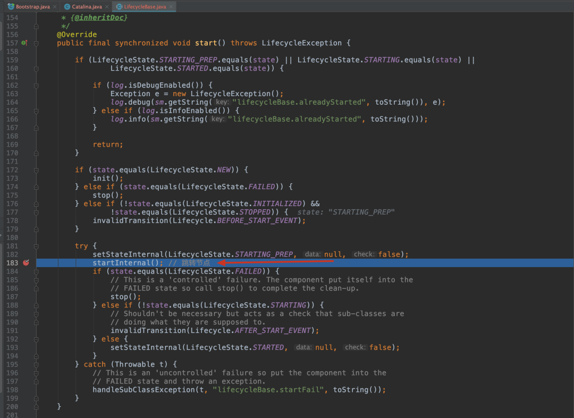
Task: Collapse the FAILED check block at line 184
Action: coord(36,271)
